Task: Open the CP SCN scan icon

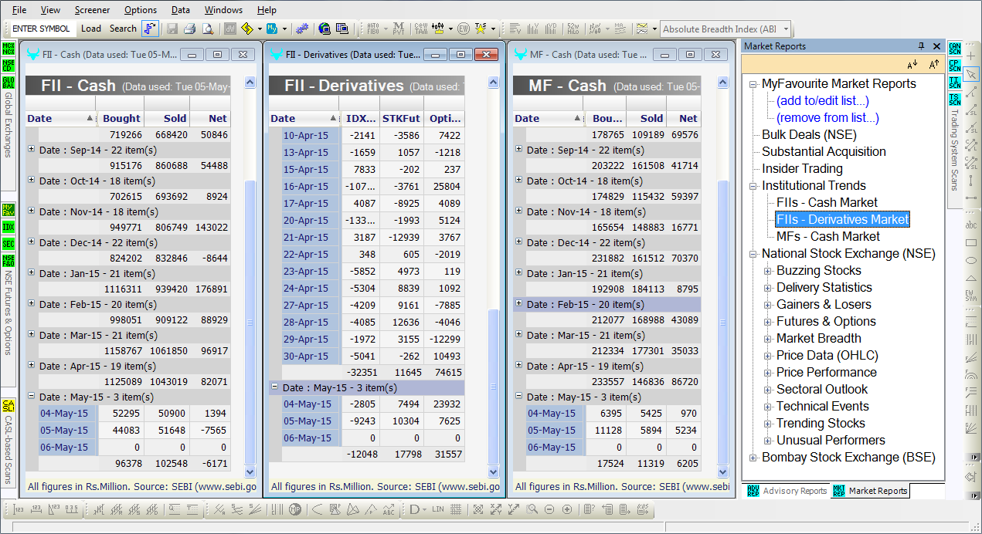Action: click(x=954, y=65)
